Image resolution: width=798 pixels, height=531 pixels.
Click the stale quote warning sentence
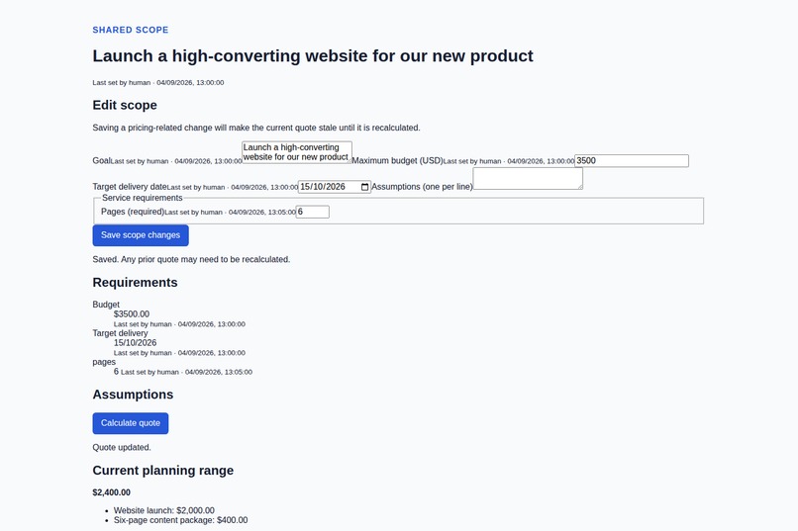pos(256,128)
